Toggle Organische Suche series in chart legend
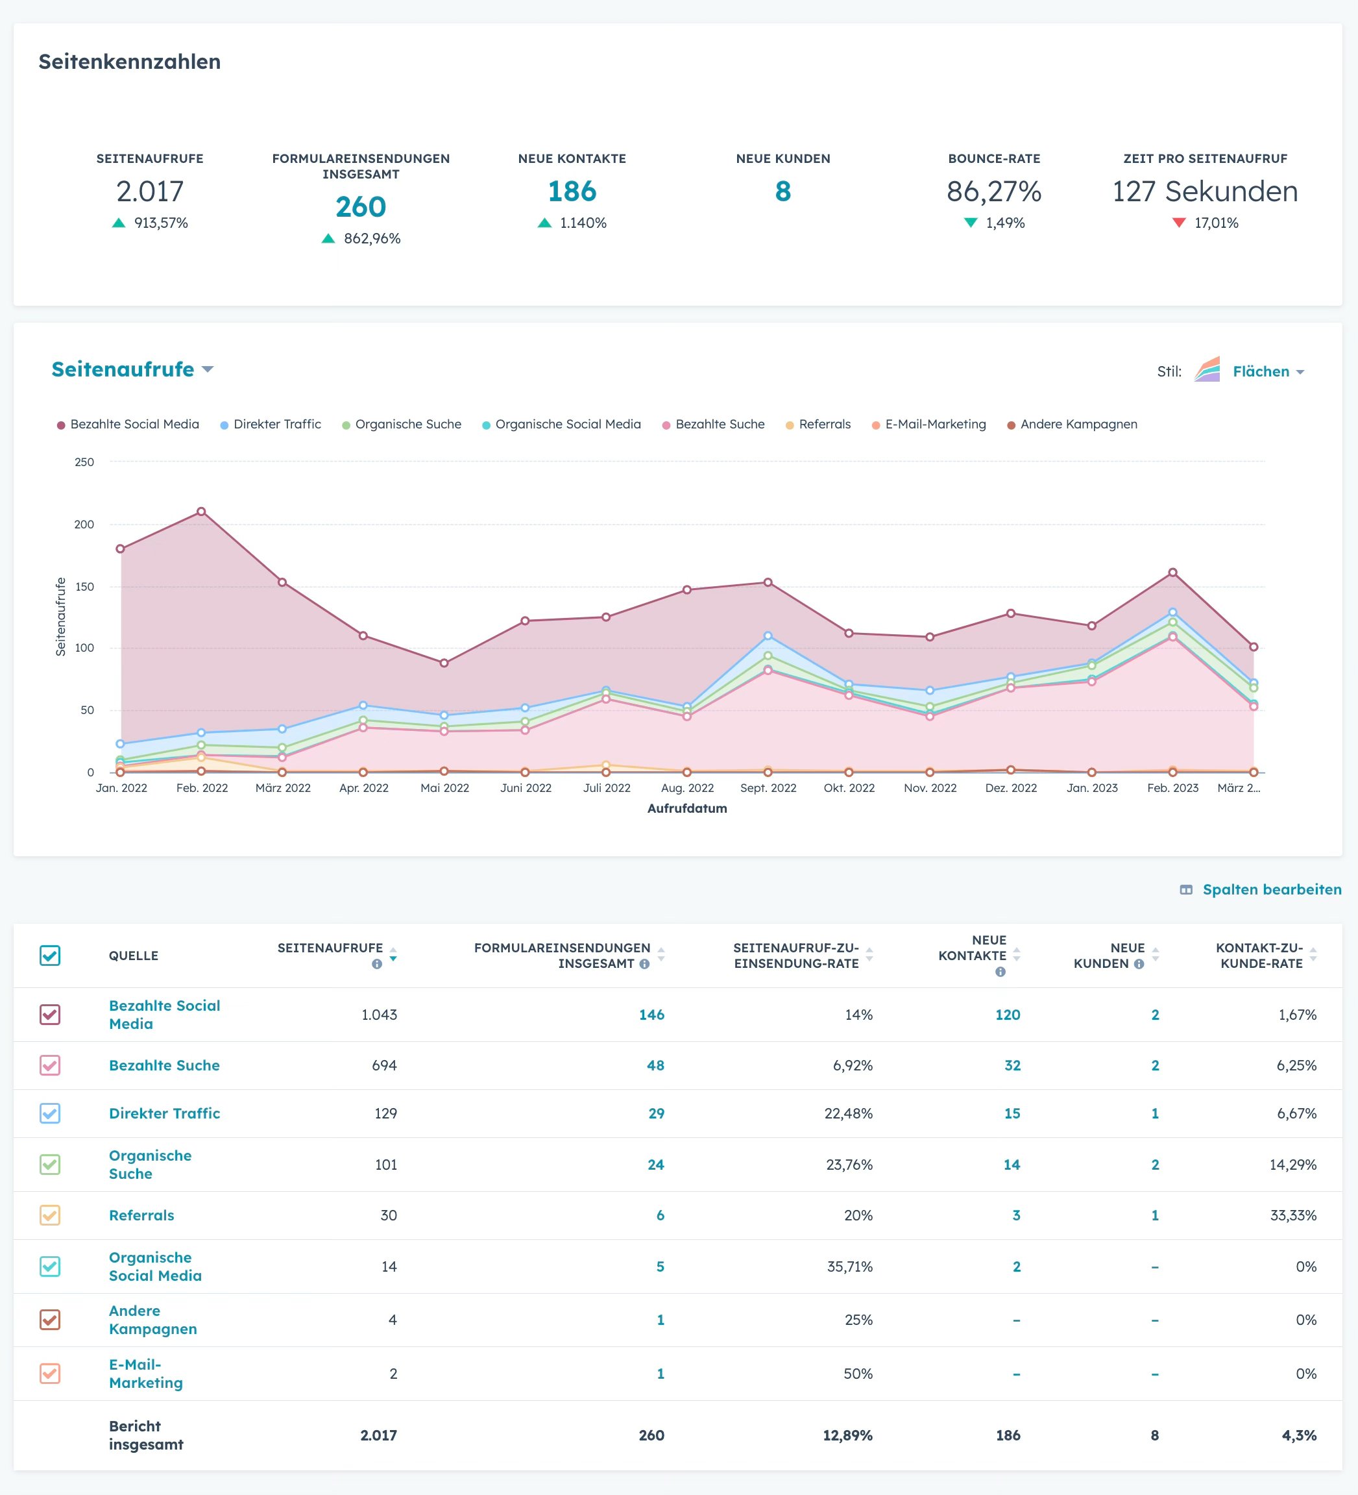Screen dimensions: 1358x1495 click(x=407, y=424)
